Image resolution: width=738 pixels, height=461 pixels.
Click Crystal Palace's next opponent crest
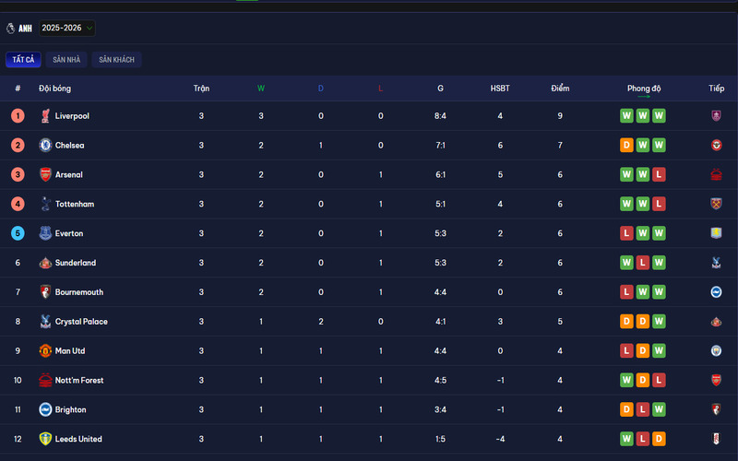[716, 321]
